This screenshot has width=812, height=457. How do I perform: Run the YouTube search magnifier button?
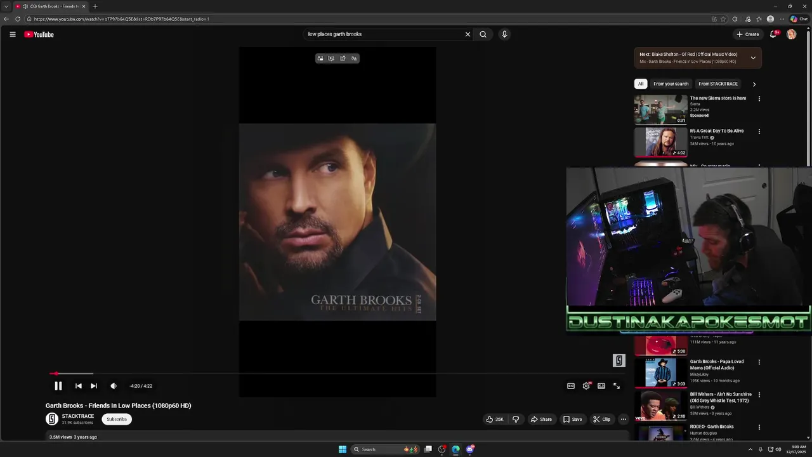point(483,34)
